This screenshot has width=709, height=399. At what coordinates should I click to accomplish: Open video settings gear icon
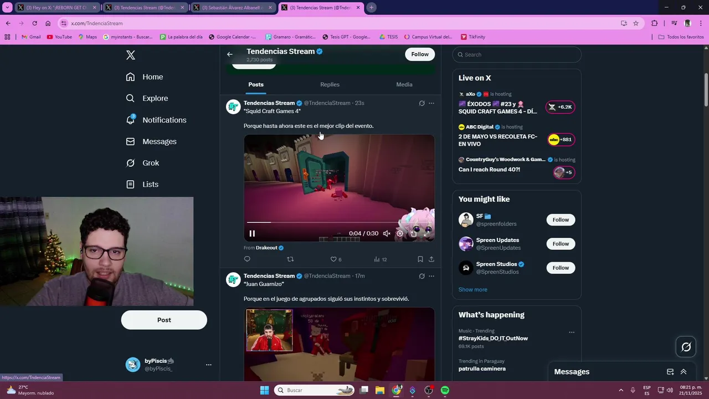pos(400,233)
